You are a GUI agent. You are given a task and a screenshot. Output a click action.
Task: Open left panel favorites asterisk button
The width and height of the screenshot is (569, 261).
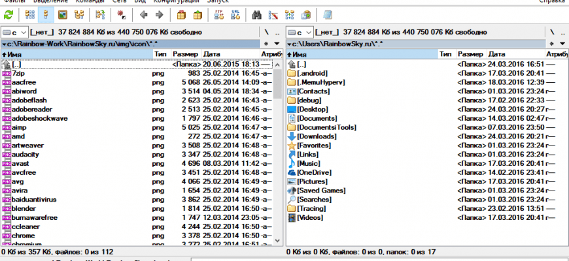point(266,44)
